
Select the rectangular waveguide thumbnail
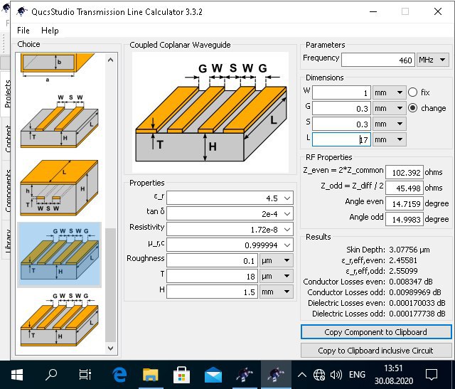[x=57, y=68]
